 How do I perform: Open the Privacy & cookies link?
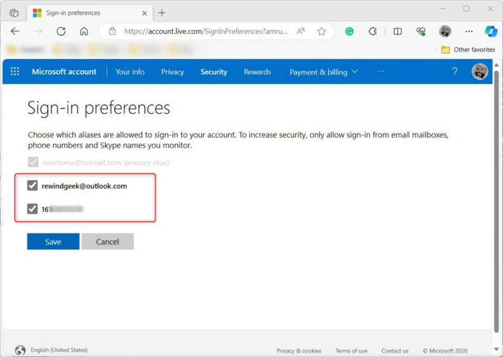299,351
